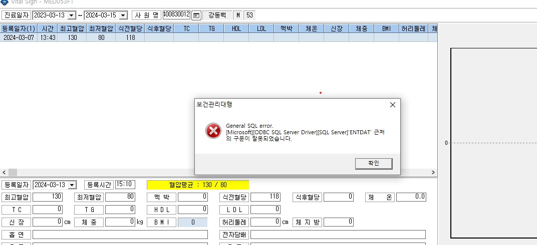Viewport: 537px width, 245px height.
Task: Click the 최고혈압 column header
Action: click(72, 28)
